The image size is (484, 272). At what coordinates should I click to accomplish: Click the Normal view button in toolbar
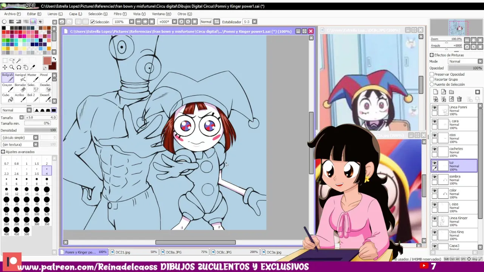click(x=206, y=22)
